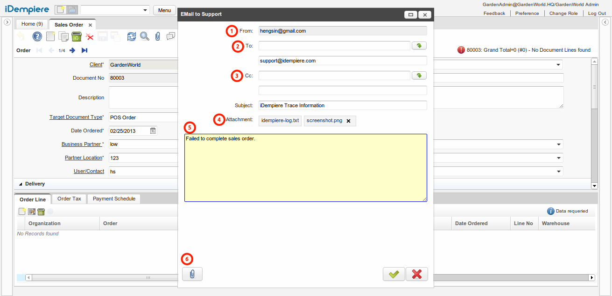This screenshot has height=296, width=612.
Task: Refresh the Sales Order with the Requery icon
Action: point(131,36)
